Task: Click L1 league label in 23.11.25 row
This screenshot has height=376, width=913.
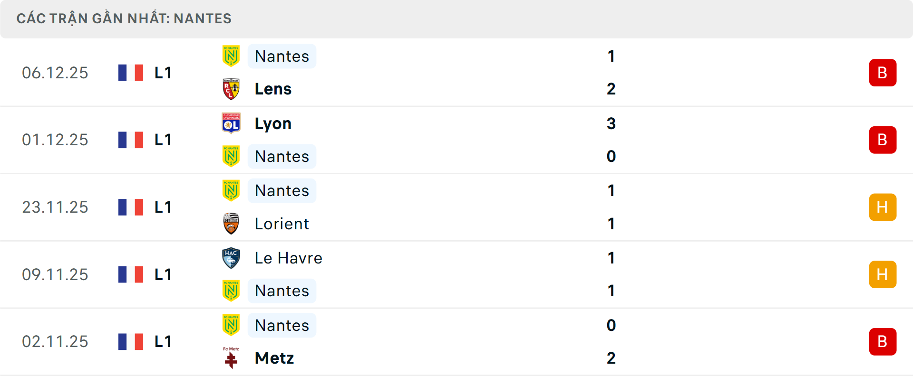Action: [163, 207]
